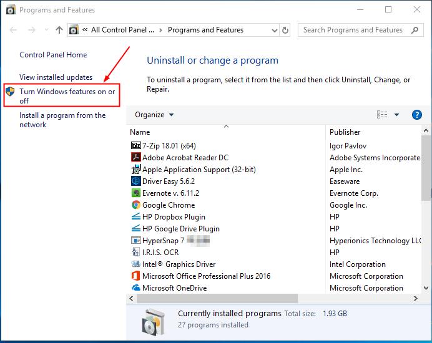Image resolution: width=432 pixels, height=343 pixels.
Task: Select Apple Application Support (32-bit) entry
Action: point(199,170)
